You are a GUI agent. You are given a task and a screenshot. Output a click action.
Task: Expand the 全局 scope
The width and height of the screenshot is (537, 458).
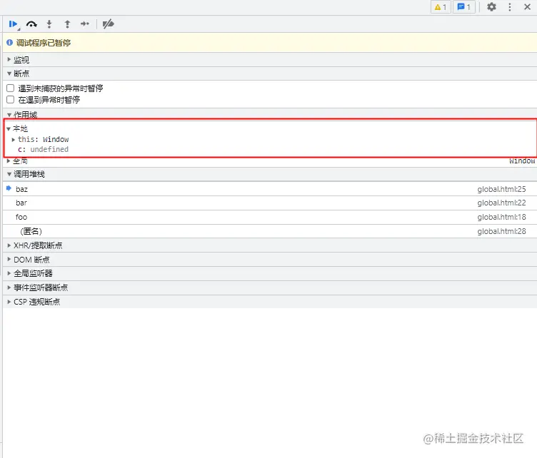[9, 161]
